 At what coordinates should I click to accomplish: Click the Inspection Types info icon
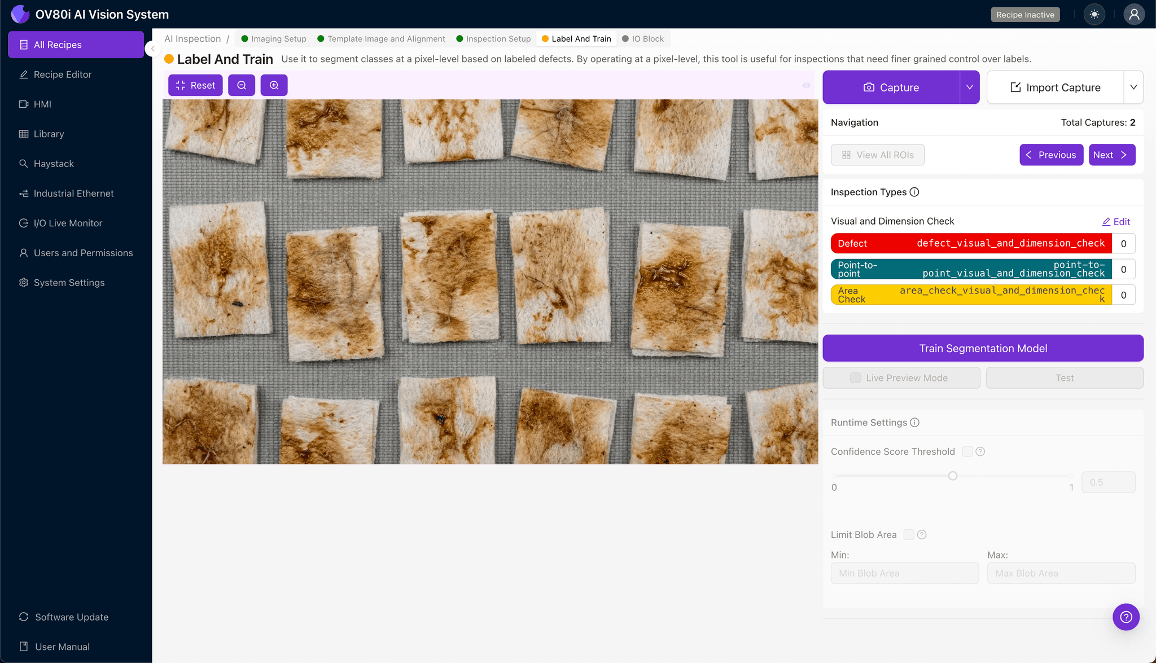coord(914,192)
